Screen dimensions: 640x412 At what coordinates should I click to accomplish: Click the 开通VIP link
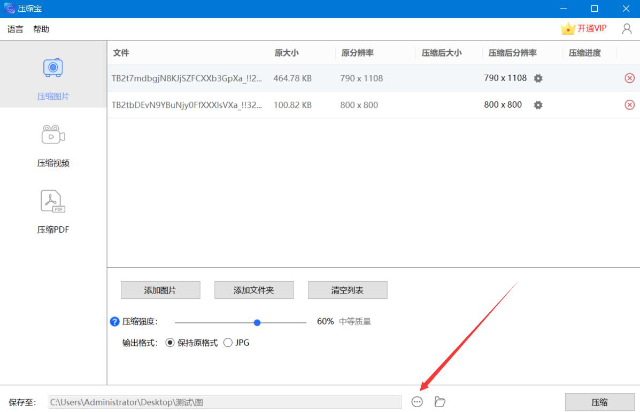click(591, 28)
